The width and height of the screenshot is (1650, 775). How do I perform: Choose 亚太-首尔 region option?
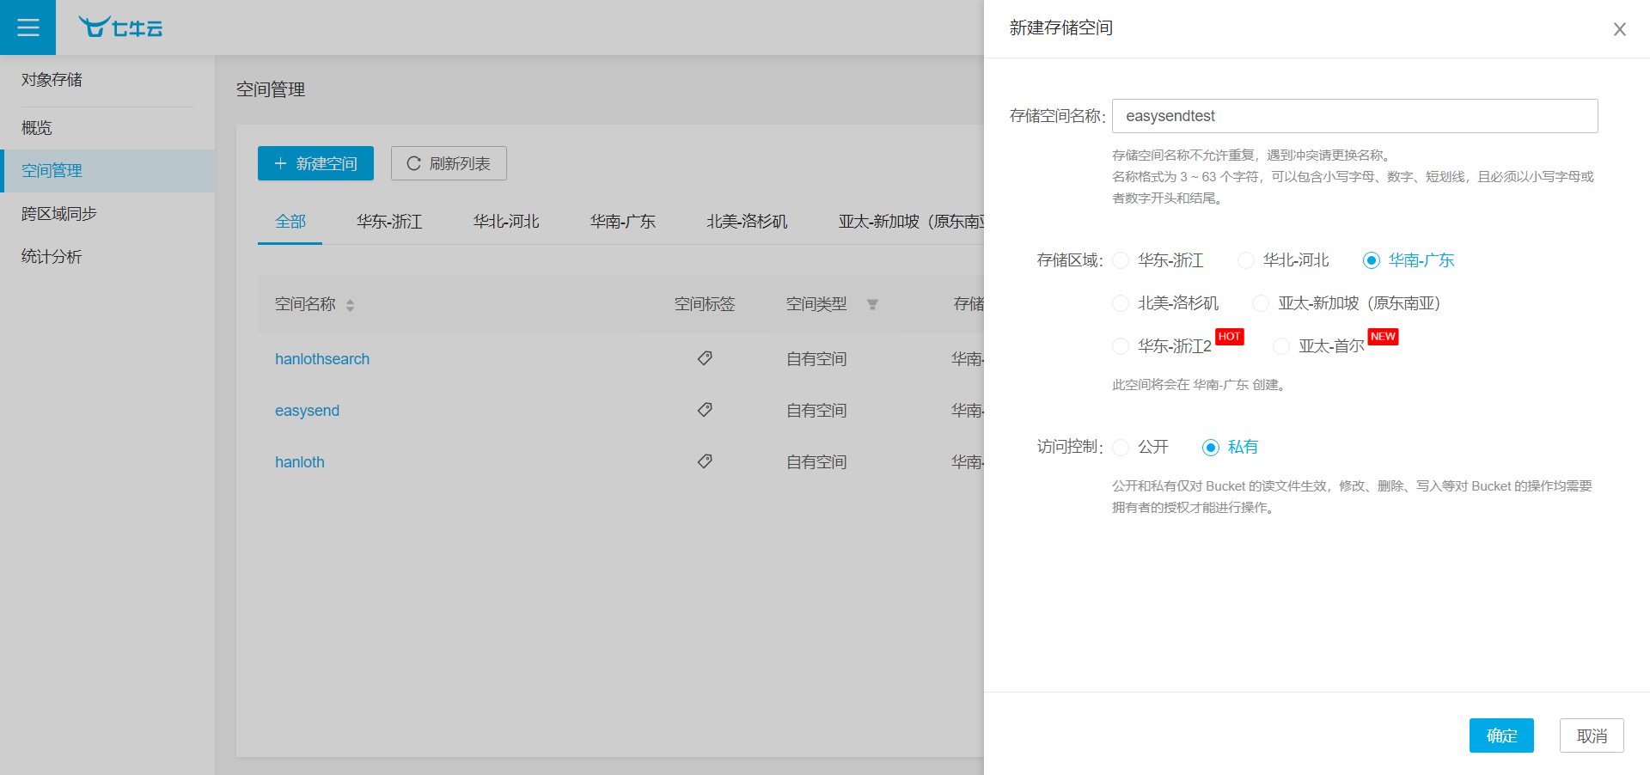tap(1281, 346)
